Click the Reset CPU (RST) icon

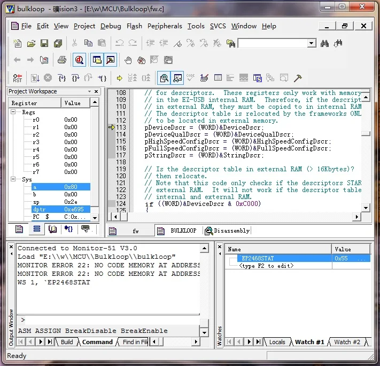(x=18, y=78)
